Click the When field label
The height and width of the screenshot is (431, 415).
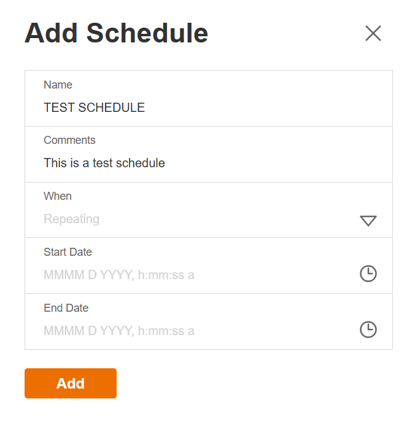tap(58, 196)
